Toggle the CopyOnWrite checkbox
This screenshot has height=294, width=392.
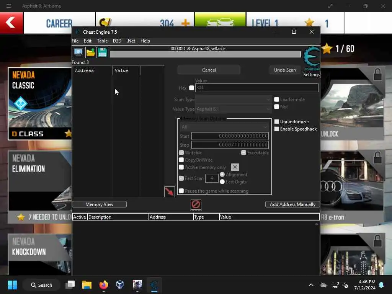tap(181, 160)
